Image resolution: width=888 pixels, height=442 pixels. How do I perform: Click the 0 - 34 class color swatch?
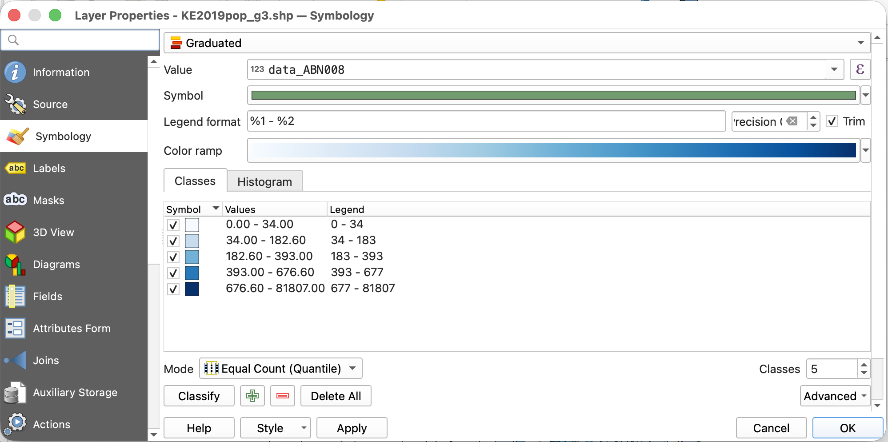point(192,225)
